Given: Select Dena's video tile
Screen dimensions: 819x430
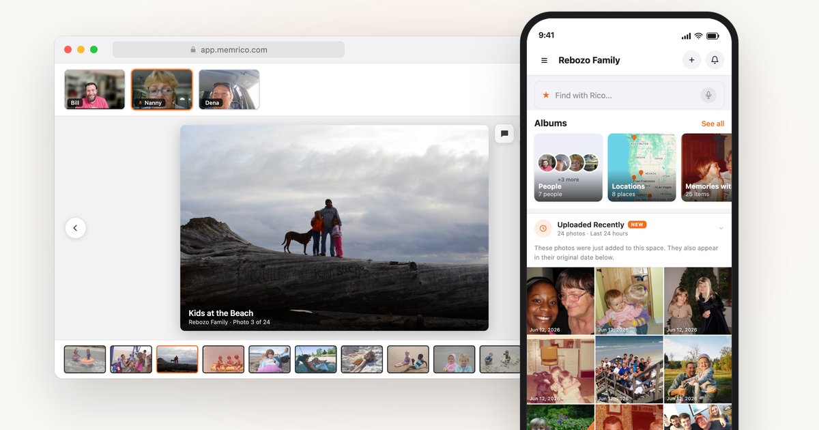Looking at the screenshot, I should [229, 89].
